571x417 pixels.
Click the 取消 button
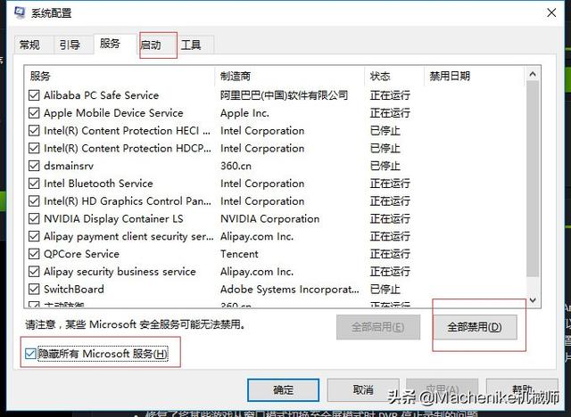tap(363, 390)
